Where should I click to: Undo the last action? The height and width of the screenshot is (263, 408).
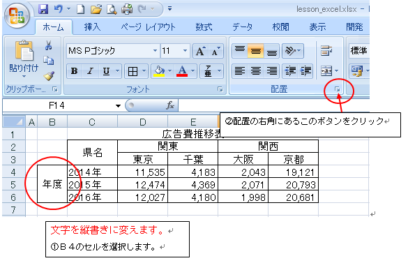(x=58, y=9)
